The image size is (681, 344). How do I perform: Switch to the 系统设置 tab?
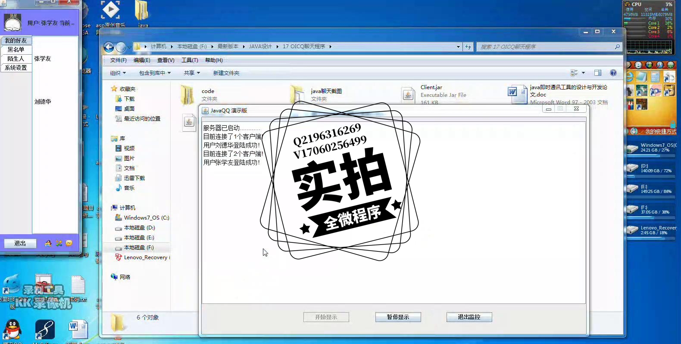click(16, 68)
